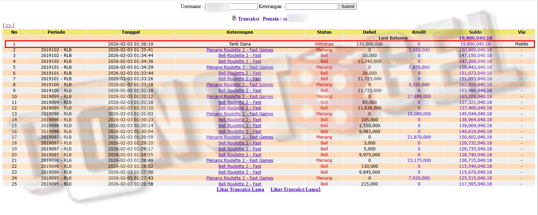Click the Submit button
The image size is (538, 215).
tap(348, 7)
